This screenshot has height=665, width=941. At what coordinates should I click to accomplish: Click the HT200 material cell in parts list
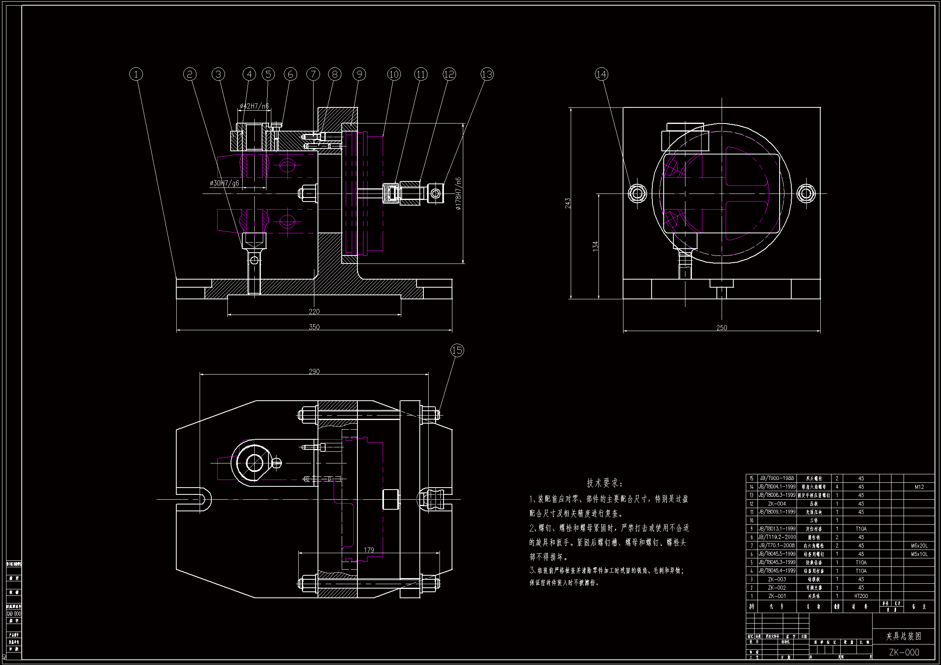click(861, 596)
